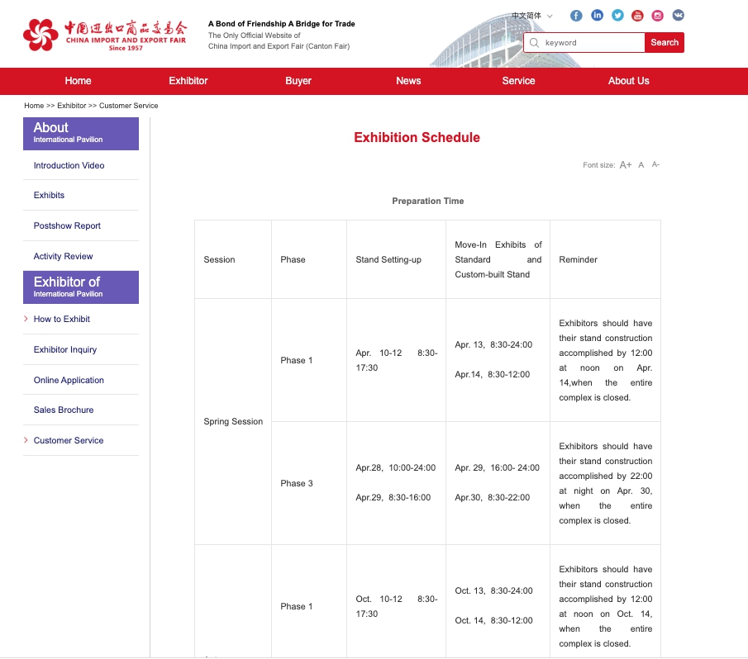Click the Apr. 29, 16:00- 24:00 entry
This screenshot has width=748, height=659.
pyautogui.click(x=497, y=467)
